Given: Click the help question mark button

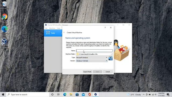Looking at the screenshot, I should pyautogui.click(x=105, y=27).
